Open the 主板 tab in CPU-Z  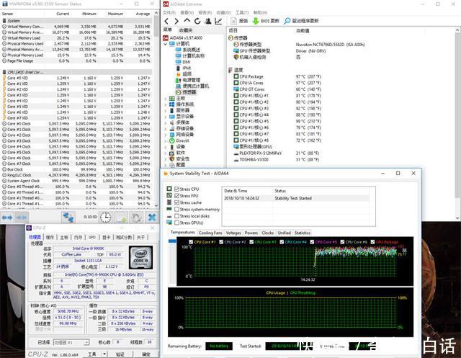[64, 237]
